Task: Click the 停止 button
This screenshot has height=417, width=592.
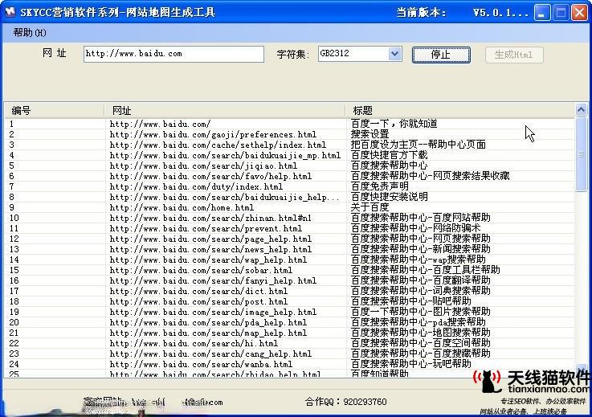Action: 441,55
